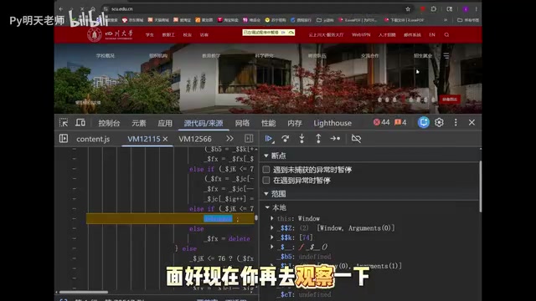Open the 内存 memory tab
This screenshot has width=536, height=301.
point(294,123)
